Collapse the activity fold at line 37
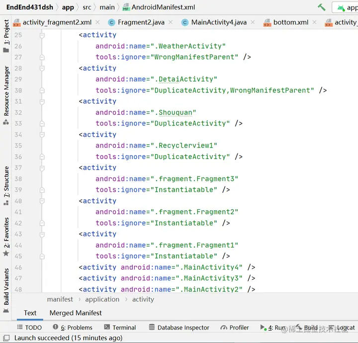 coord(42,168)
